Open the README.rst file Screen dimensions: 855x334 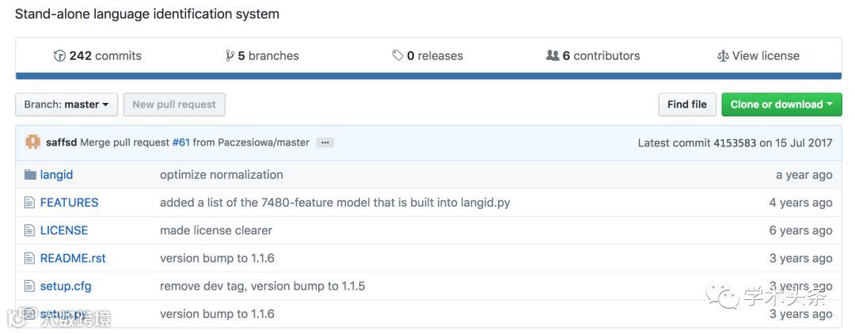click(x=73, y=258)
